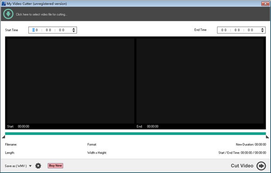Expand the Save as (WMV) dropdown arrow
The image size is (271, 173).
[x=30, y=166]
